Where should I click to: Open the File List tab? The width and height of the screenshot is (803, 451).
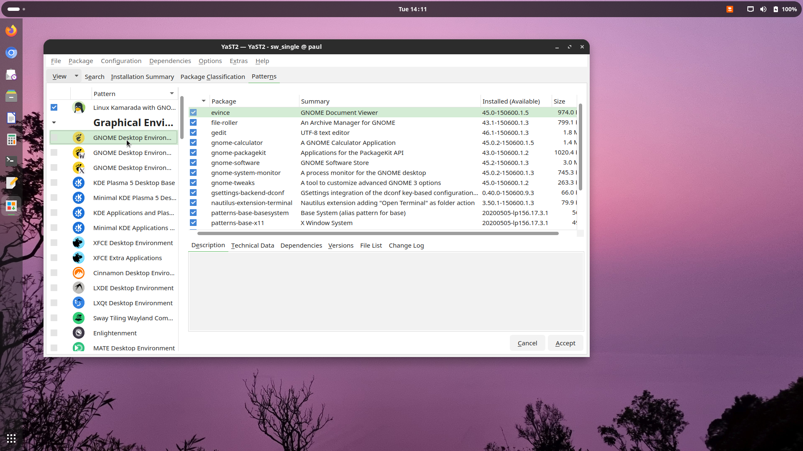click(371, 246)
